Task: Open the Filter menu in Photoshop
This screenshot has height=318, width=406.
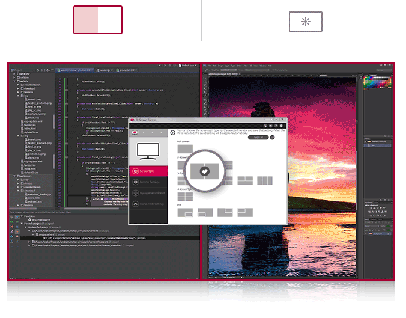Action: click(x=246, y=66)
